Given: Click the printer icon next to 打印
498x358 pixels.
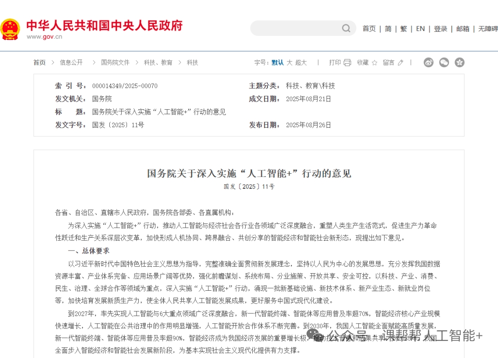Looking at the screenshot, I should (x=347, y=63).
